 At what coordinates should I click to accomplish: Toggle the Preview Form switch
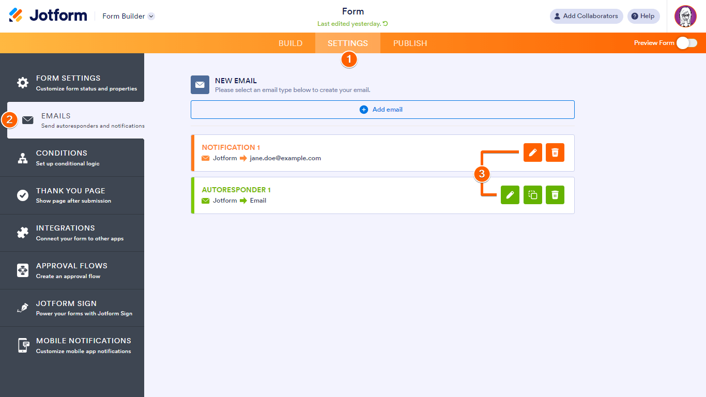[x=687, y=43]
